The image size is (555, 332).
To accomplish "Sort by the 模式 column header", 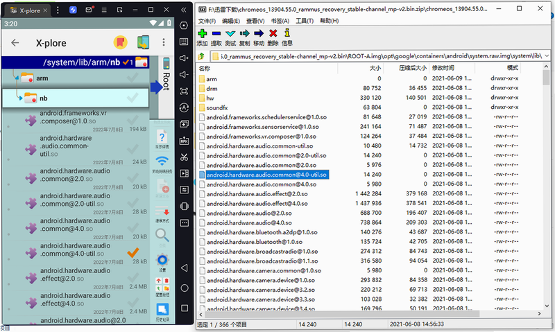I will (x=497, y=68).
